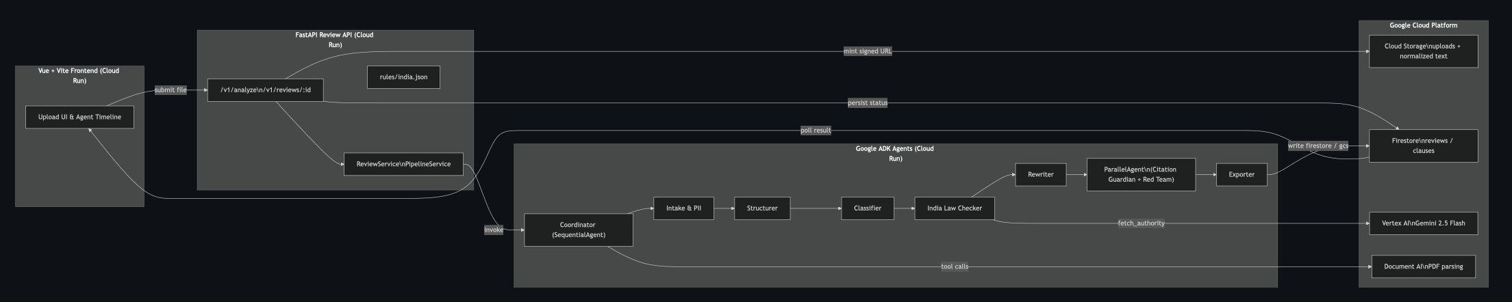Click the 'mint signed URL' edge label
The width and height of the screenshot is (1512, 302).
[x=868, y=51]
